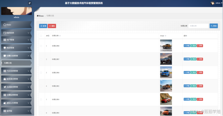Check the box for row 3 车辆分类6

[x=41, y=73]
